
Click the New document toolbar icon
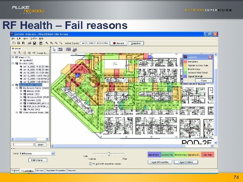tap(14, 43)
